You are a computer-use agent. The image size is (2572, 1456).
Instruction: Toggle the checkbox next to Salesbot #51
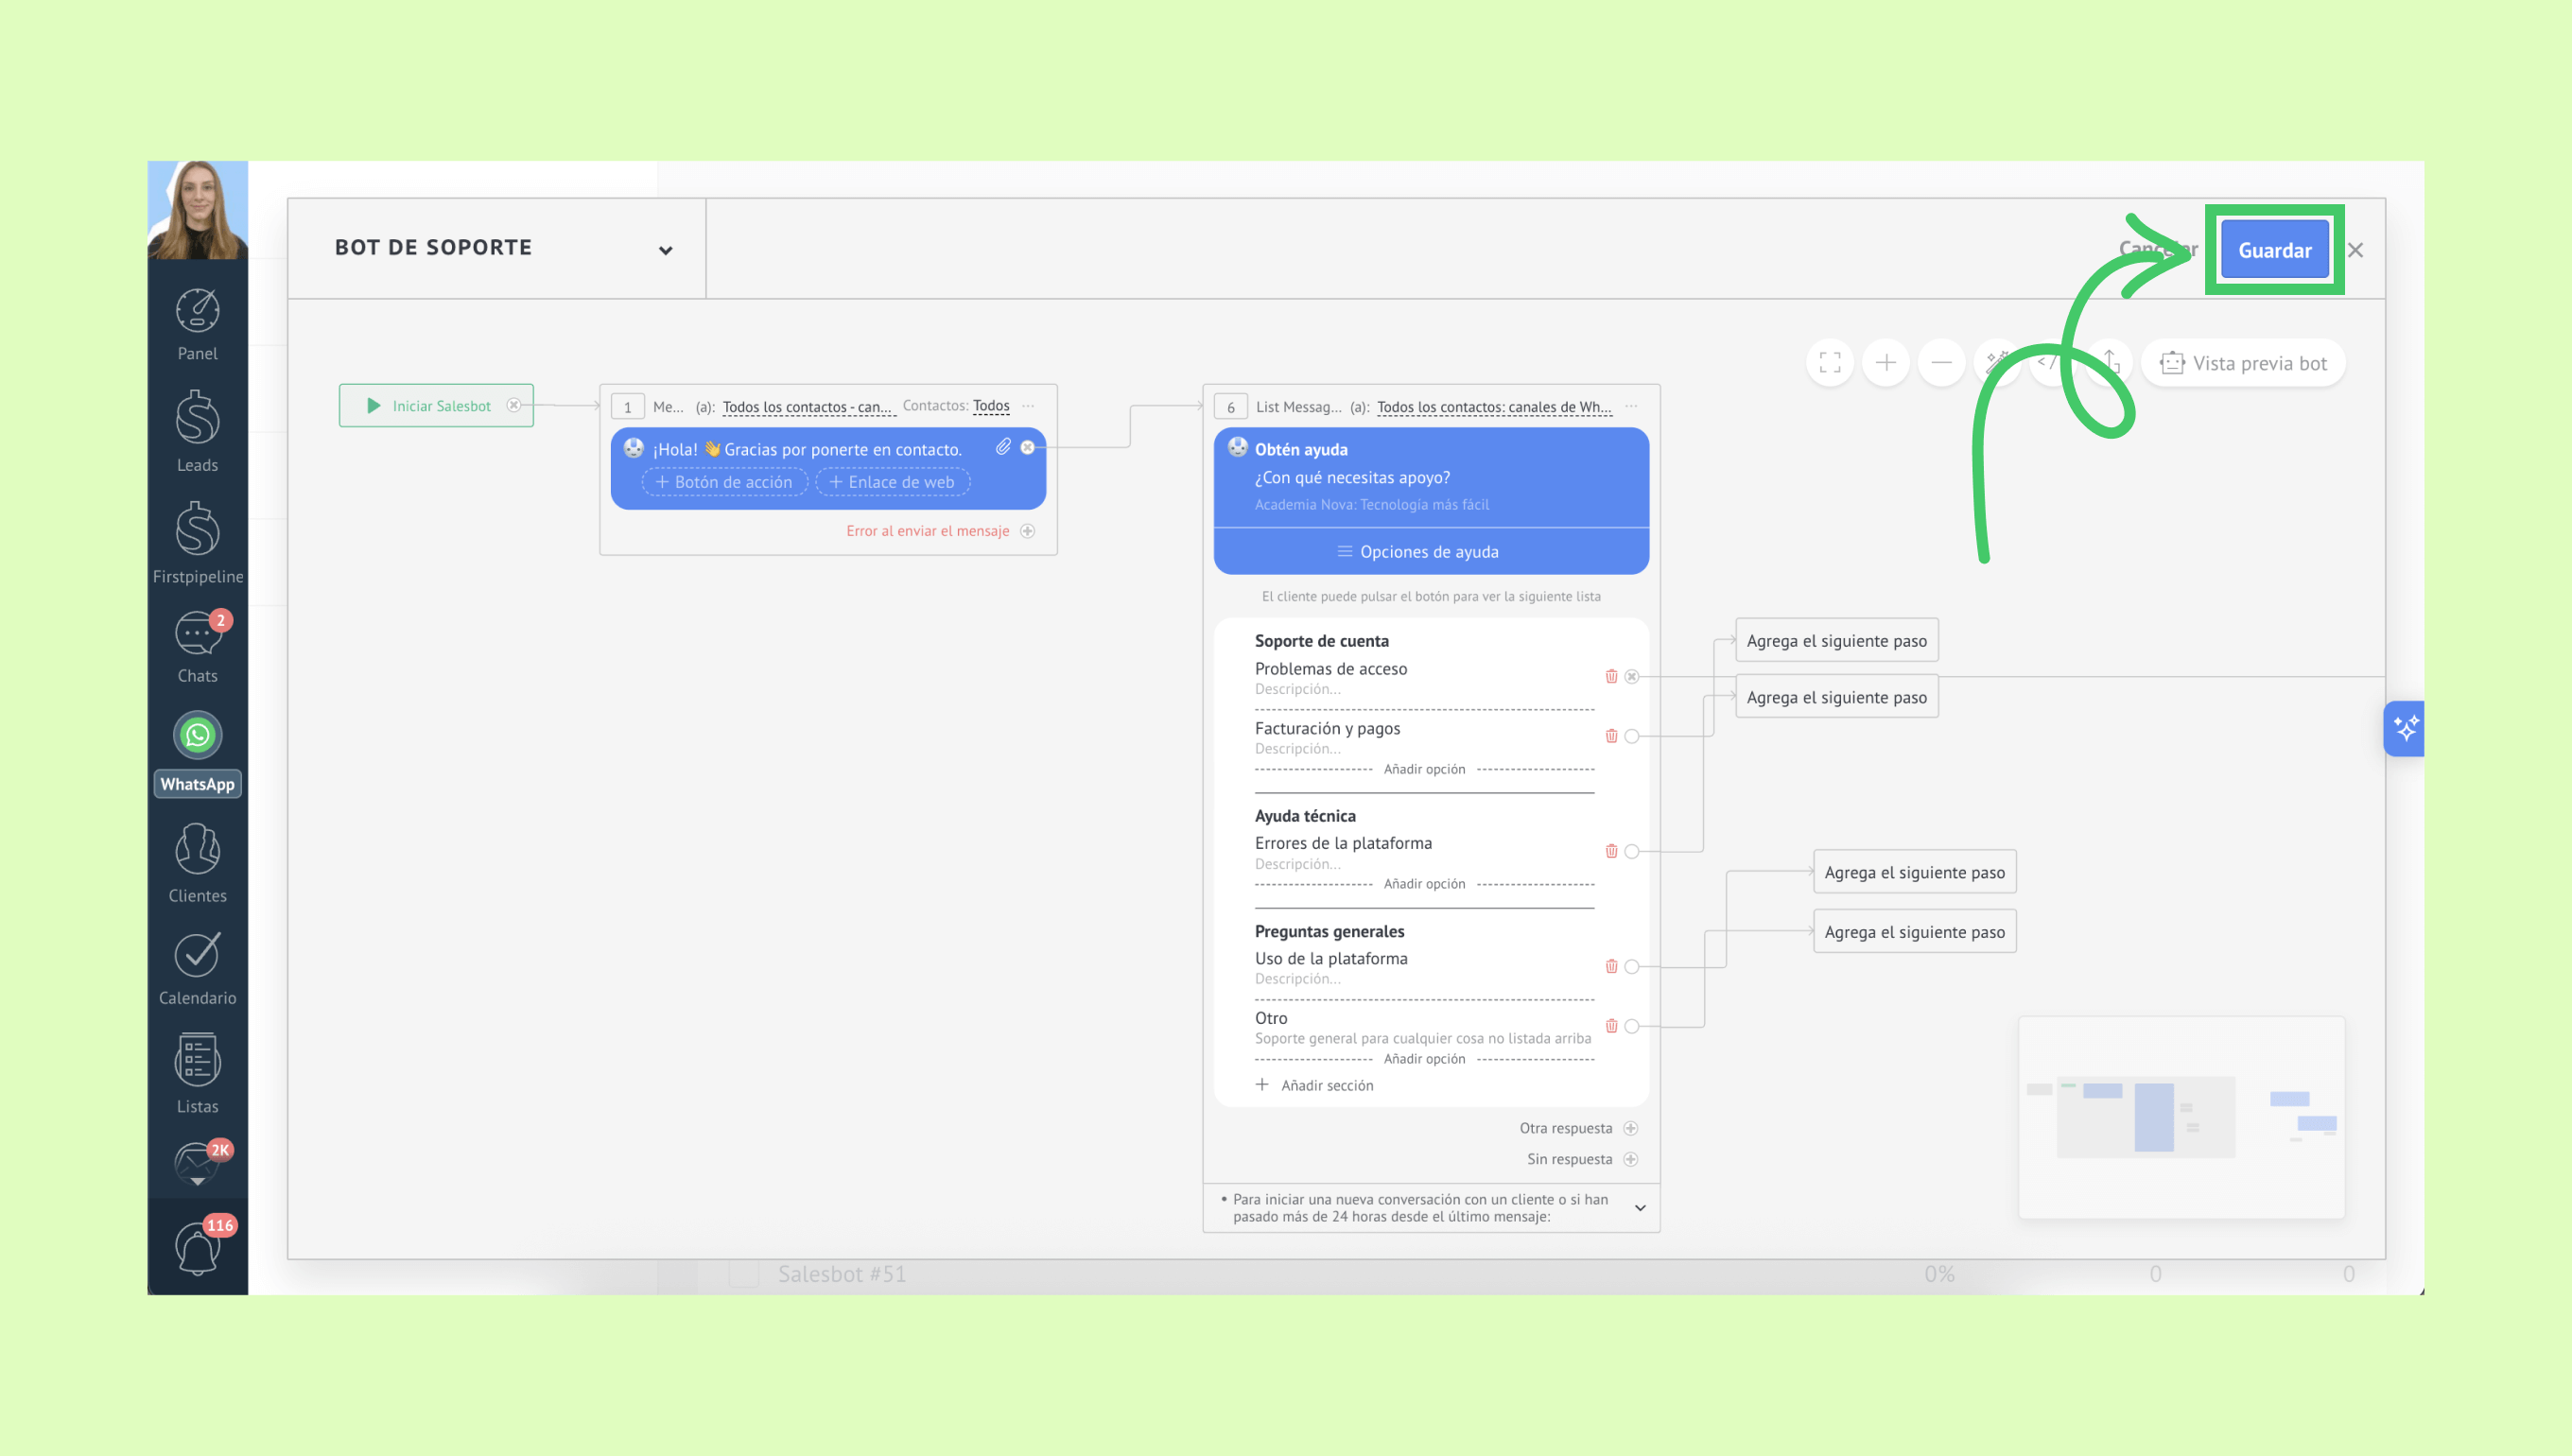tap(743, 1273)
